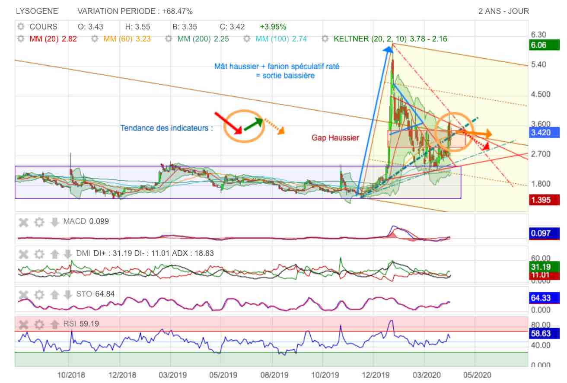Click the C: 3.42 closing price value
Image resolution: width=567 pixels, height=383 pixels.
[233, 27]
